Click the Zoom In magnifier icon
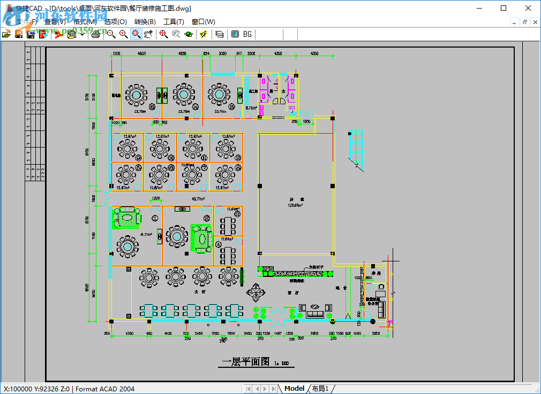 pyautogui.click(x=123, y=34)
